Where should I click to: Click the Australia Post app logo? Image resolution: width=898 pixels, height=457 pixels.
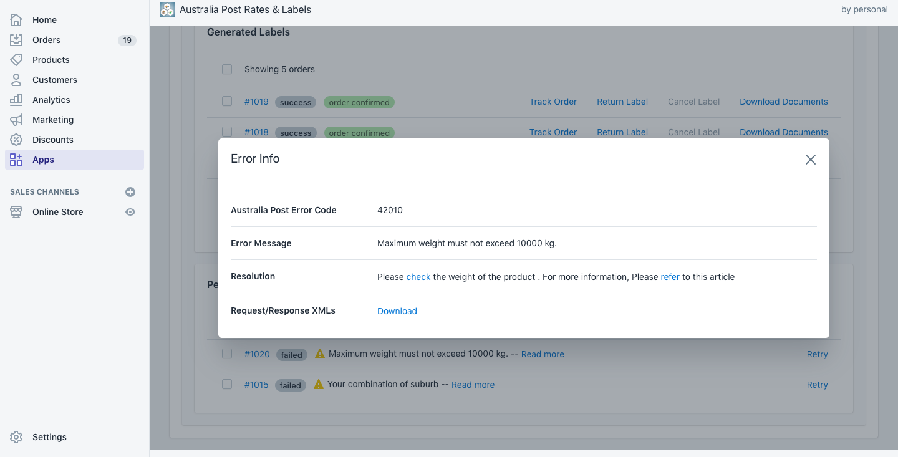coord(167,9)
